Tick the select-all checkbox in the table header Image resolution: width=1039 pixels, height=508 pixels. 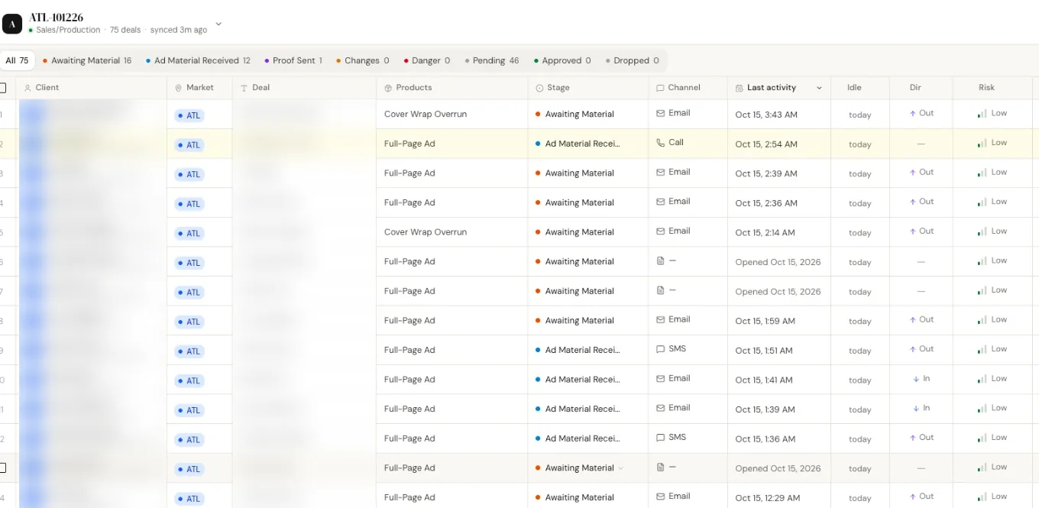(2, 88)
